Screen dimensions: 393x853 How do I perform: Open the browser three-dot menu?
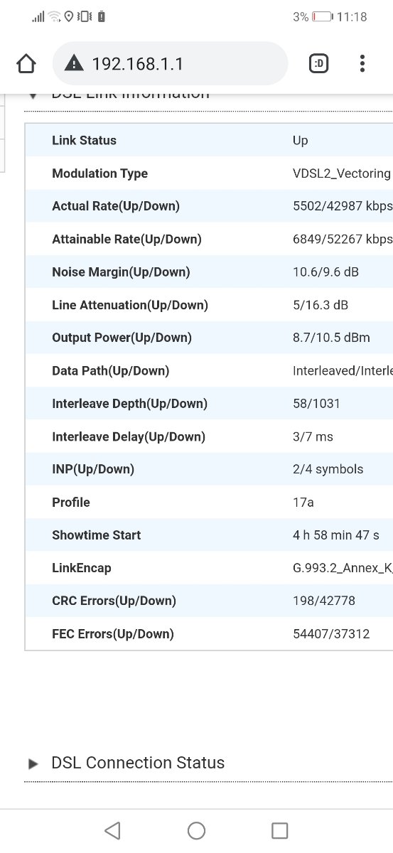362,64
